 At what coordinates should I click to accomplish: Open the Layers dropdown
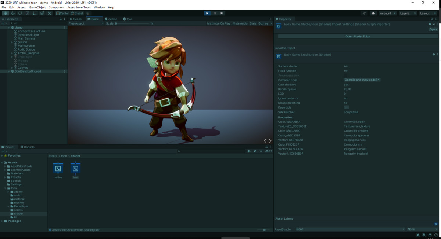(x=408, y=13)
